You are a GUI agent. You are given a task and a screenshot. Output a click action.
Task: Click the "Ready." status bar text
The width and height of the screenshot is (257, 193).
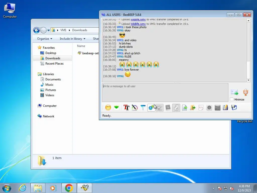point(107,116)
